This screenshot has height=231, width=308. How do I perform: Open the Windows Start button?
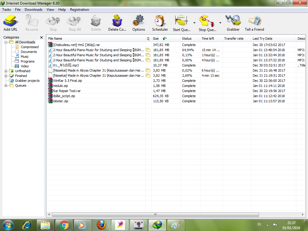8,225
